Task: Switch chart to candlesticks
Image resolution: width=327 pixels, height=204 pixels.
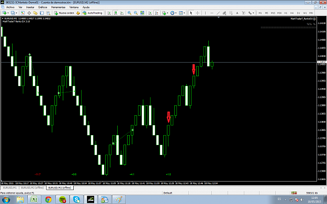Action: pyautogui.click(x=116, y=13)
